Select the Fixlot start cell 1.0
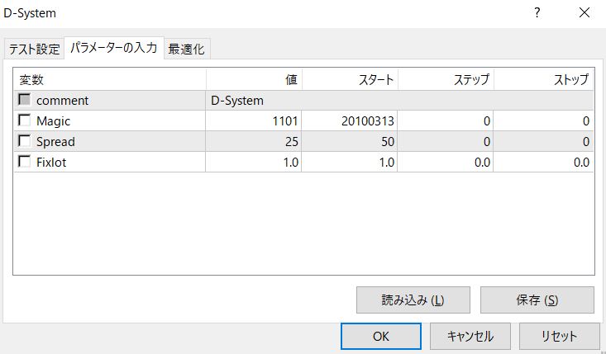 point(350,163)
